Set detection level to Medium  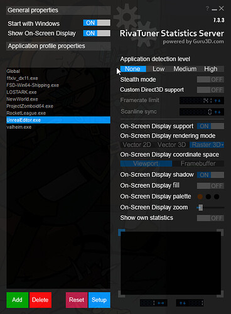coord(185,69)
